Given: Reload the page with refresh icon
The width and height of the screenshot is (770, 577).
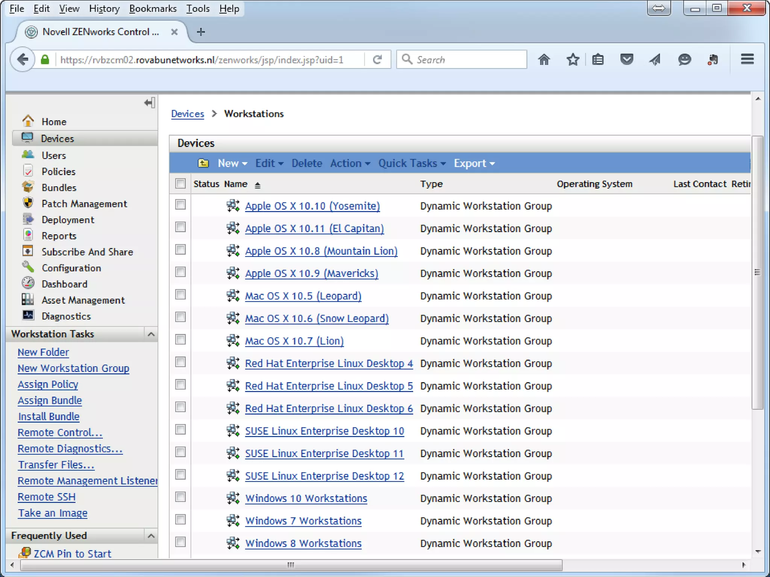Looking at the screenshot, I should click(377, 59).
